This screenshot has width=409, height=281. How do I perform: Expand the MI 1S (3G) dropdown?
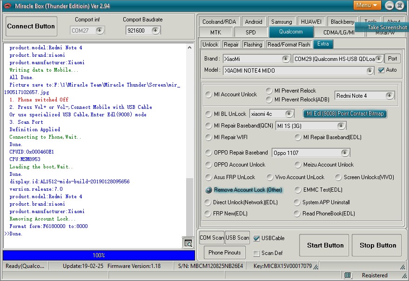pos(341,126)
